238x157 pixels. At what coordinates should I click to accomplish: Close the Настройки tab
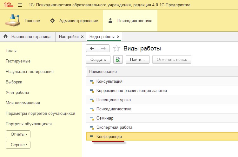coord(82,36)
